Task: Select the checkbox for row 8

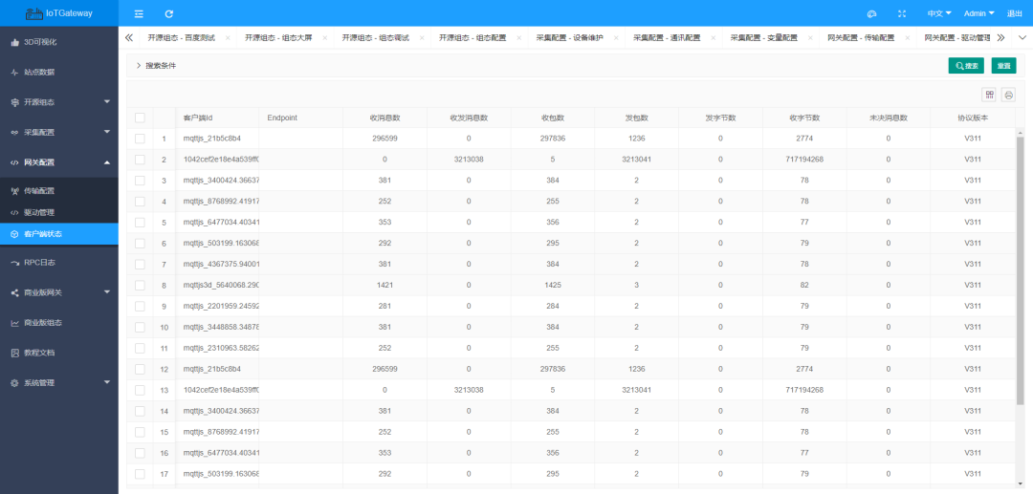Action: [x=140, y=285]
